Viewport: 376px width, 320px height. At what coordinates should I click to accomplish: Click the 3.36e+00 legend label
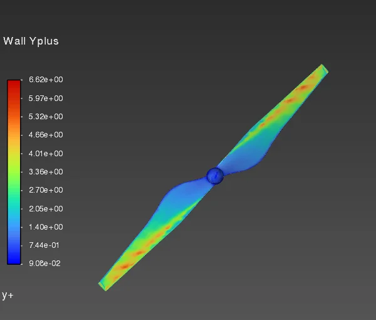tap(46, 172)
